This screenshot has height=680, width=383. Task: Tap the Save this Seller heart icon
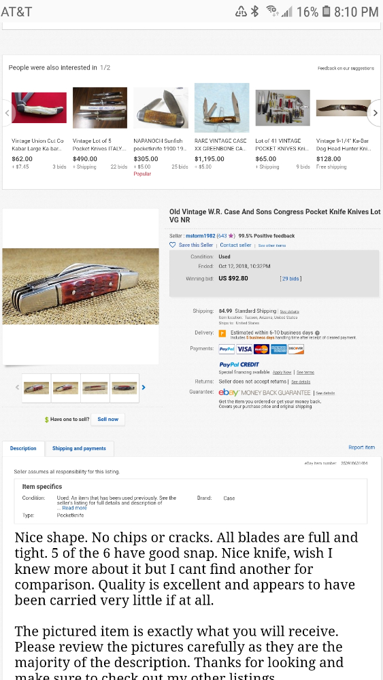pyautogui.click(x=173, y=245)
